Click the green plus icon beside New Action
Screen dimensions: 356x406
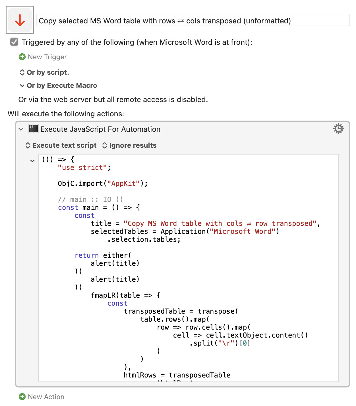click(x=22, y=397)
